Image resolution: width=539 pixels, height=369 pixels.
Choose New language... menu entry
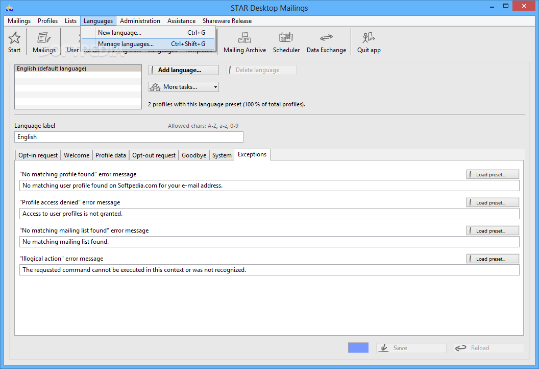click(x=148, y=33)
